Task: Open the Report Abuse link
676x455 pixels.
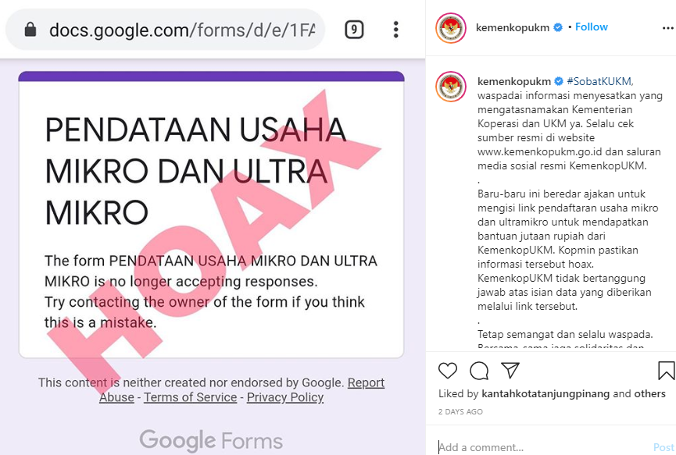Action: [x=241, y=389]
